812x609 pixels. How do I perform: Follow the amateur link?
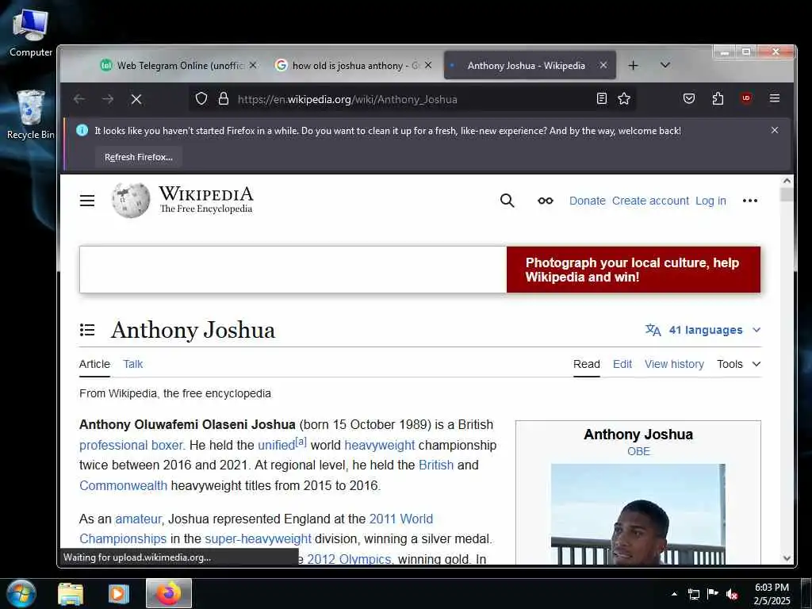(x=138, y=519)
